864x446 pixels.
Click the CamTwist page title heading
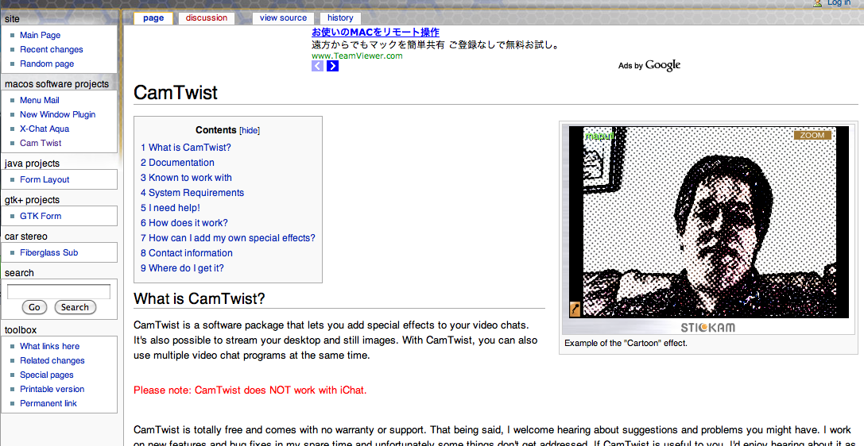click(176, 92)
